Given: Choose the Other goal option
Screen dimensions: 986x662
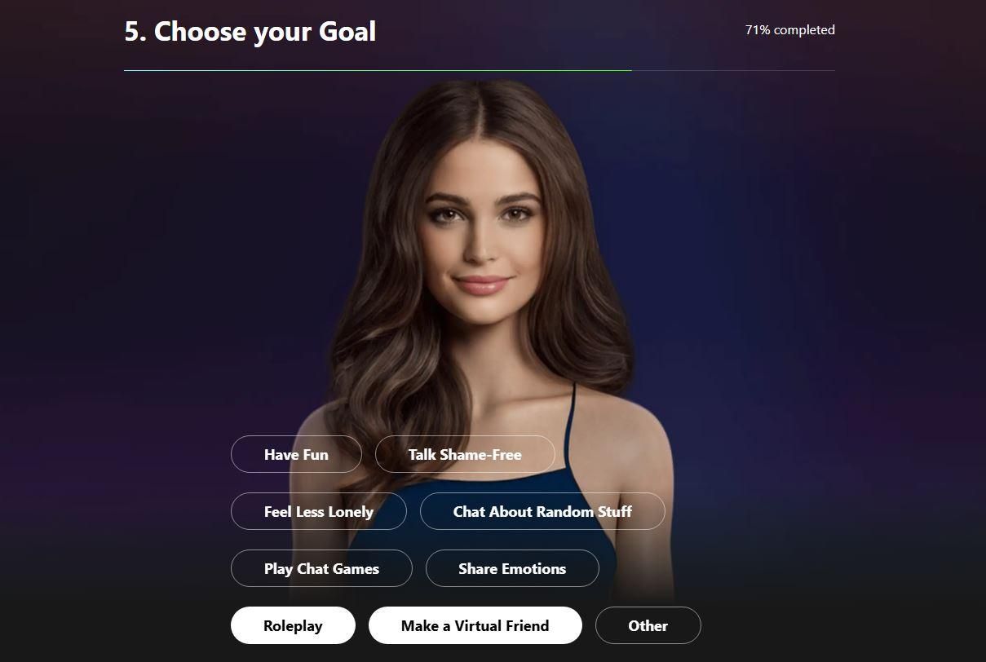Looking at the screenshot, I should [x=648, y=625].
